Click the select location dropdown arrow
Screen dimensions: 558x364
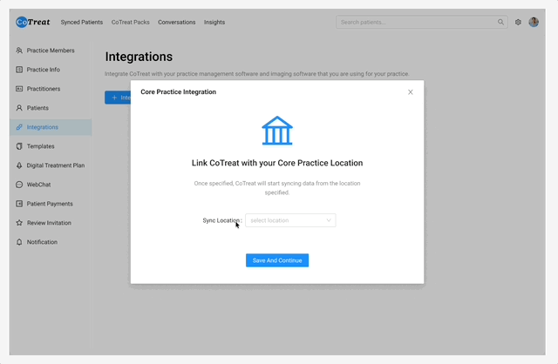point(329,220)
